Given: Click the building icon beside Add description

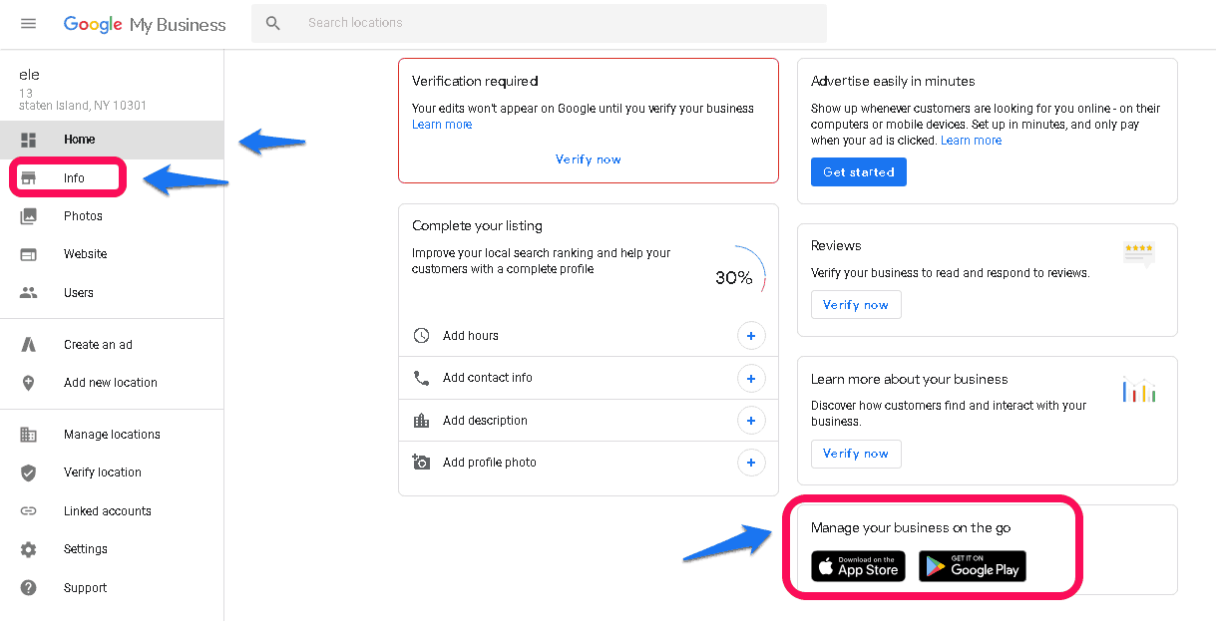Looking at the screenshot, I should click(421, 421).
